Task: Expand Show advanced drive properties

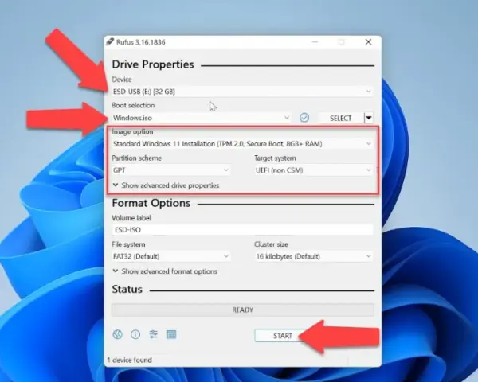Action: (166, 185)
